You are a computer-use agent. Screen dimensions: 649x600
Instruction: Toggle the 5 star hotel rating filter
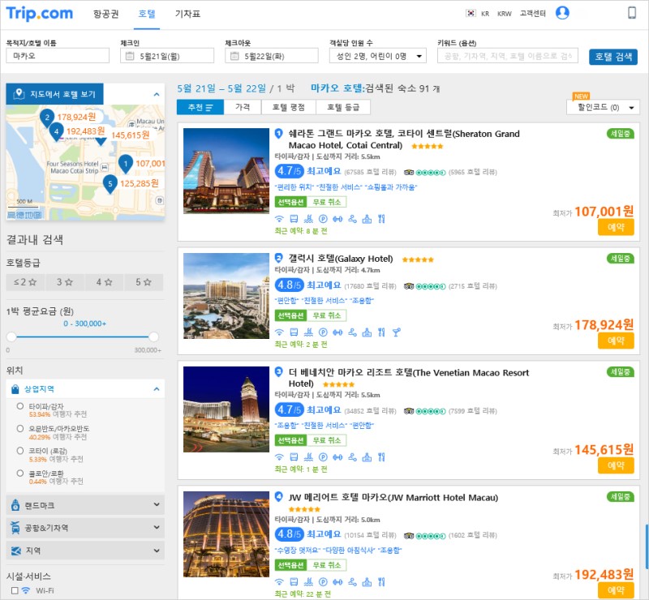pos(144,282)
